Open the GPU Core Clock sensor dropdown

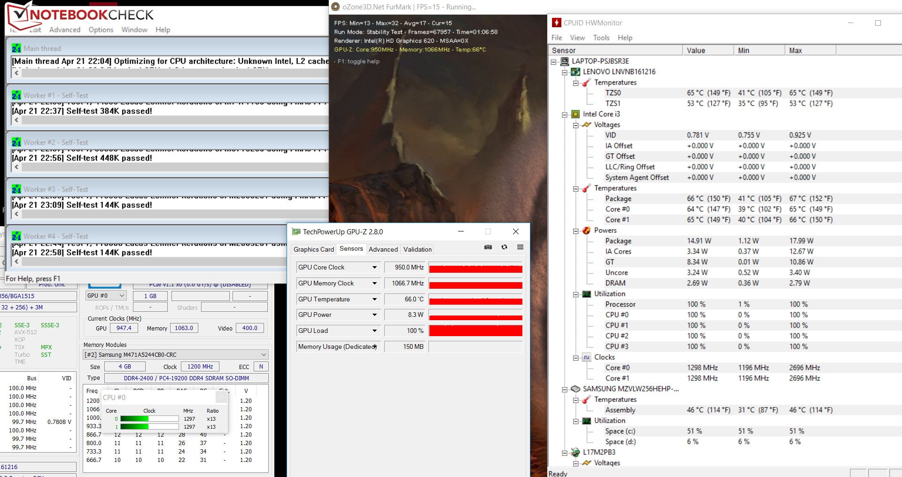coord(374,267)
